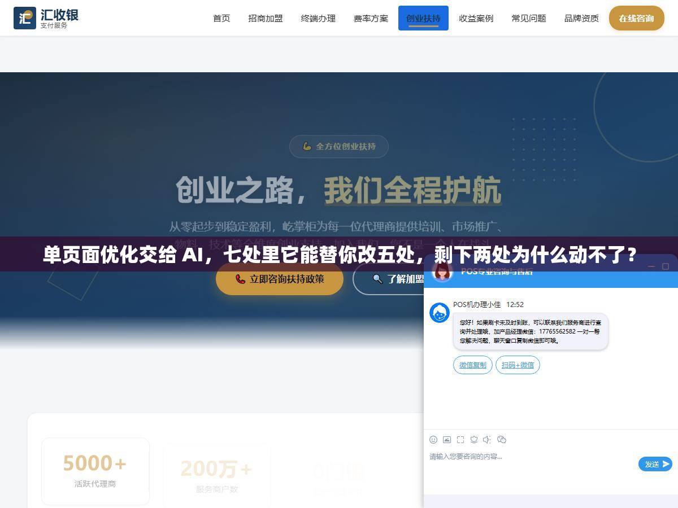Click the WeChat icon in chat toolbar
This screenshot has height=508, width=678.
pyautogui.click(x=502, y=440)
